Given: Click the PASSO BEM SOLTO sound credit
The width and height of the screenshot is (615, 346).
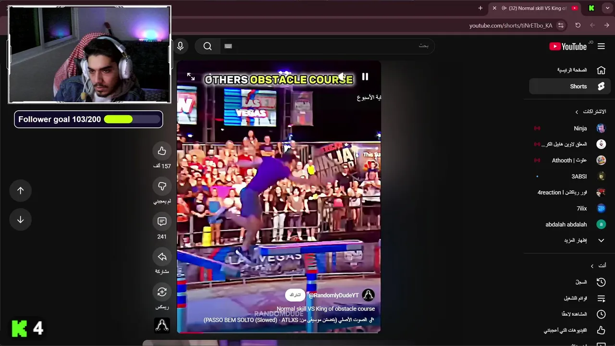Looking at the screenshot, I should (289, 320).
